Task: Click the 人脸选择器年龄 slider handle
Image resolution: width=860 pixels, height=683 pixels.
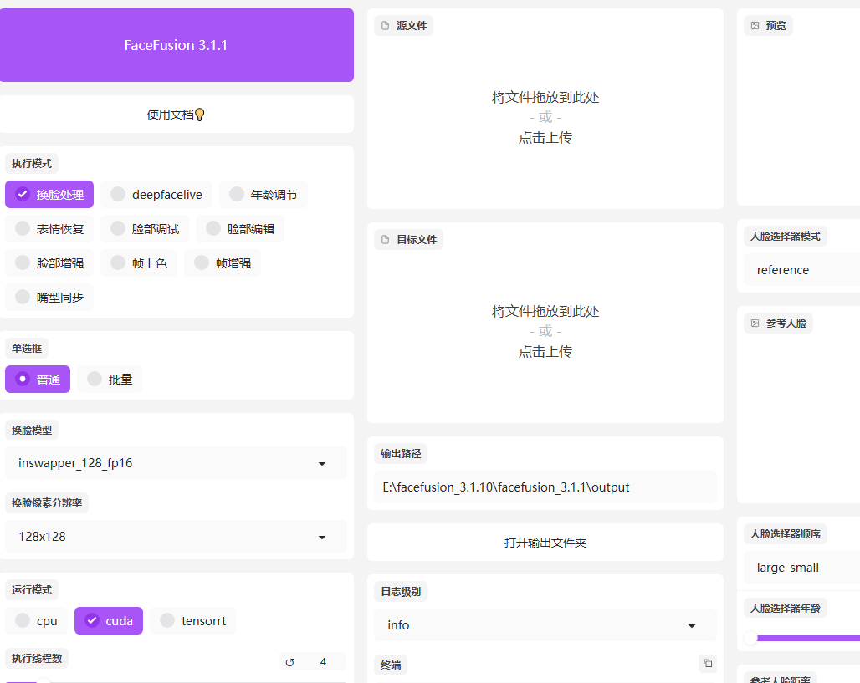Action: click(750, 638)
